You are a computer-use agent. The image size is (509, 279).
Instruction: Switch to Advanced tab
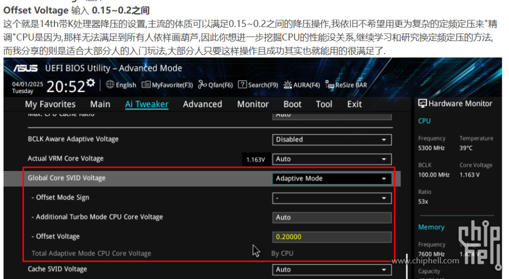[203, 104]
